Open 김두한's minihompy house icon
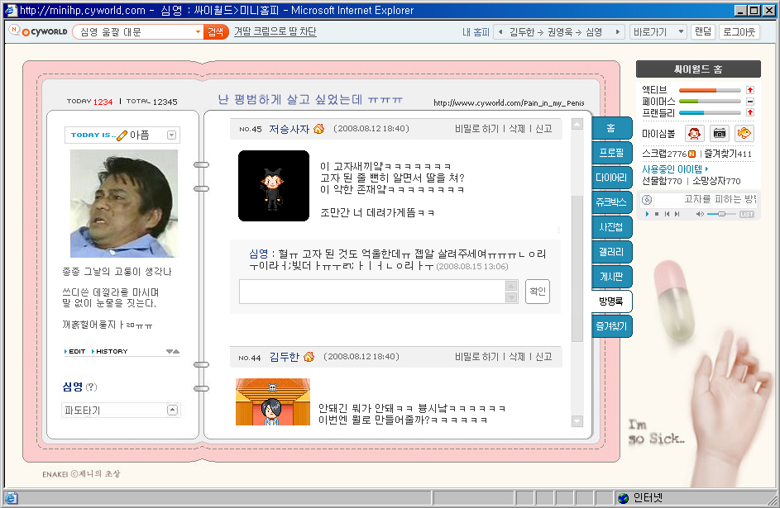780x508 pixels. click(309, 357)
